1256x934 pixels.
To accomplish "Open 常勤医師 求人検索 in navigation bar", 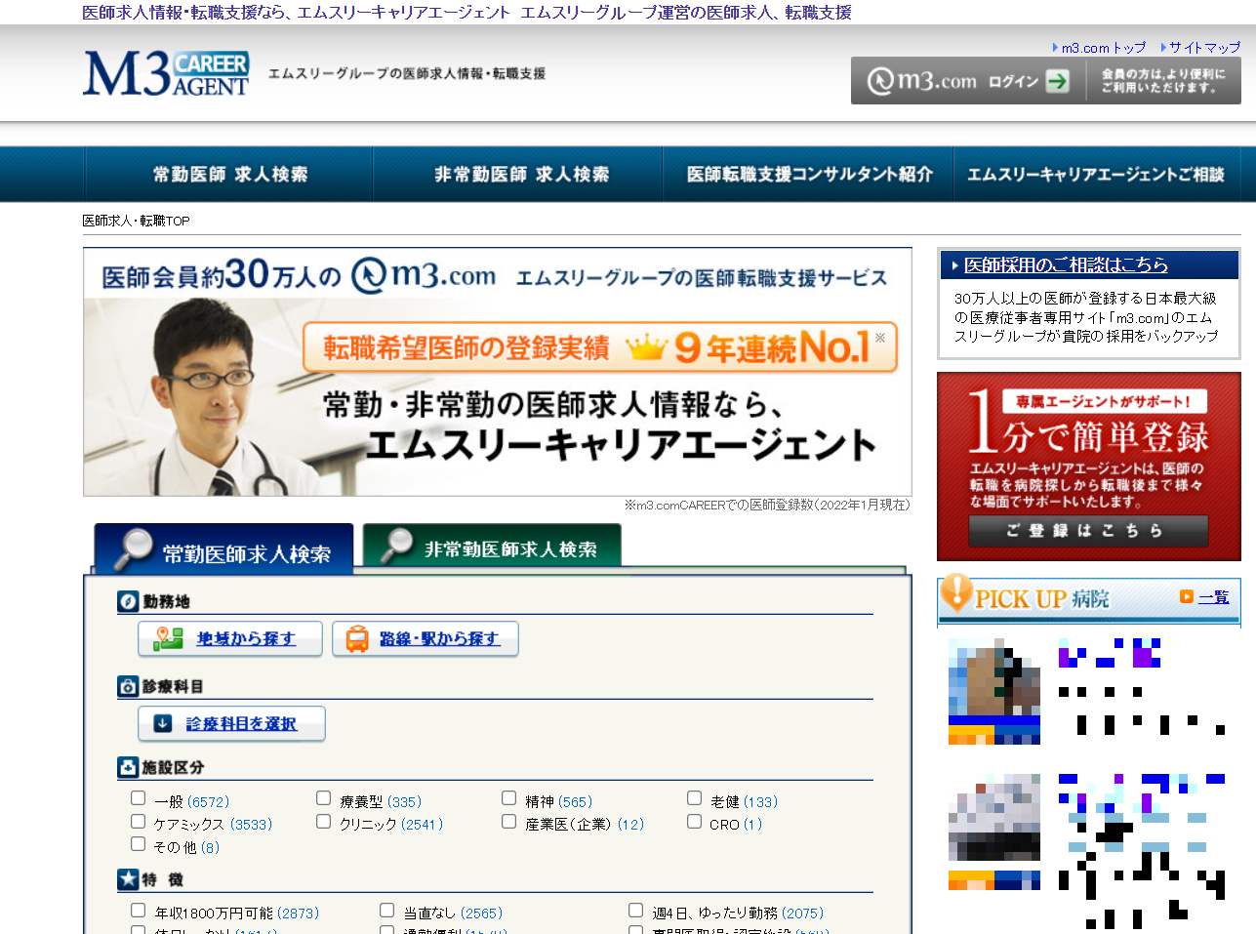I will pos(229,175).
